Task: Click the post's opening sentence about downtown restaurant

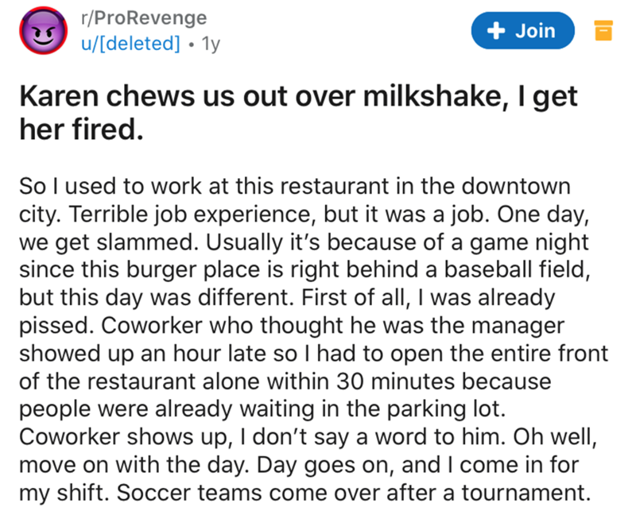Action: (294, 189)
